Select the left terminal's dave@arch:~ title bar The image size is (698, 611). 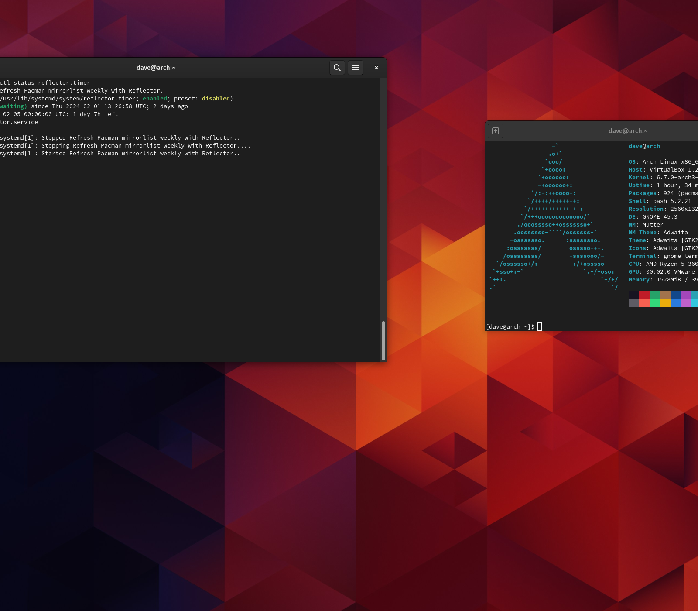click(x=156, y=68)
